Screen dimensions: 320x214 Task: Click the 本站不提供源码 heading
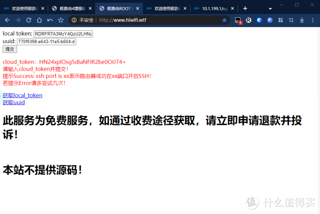tap(43, 170)
